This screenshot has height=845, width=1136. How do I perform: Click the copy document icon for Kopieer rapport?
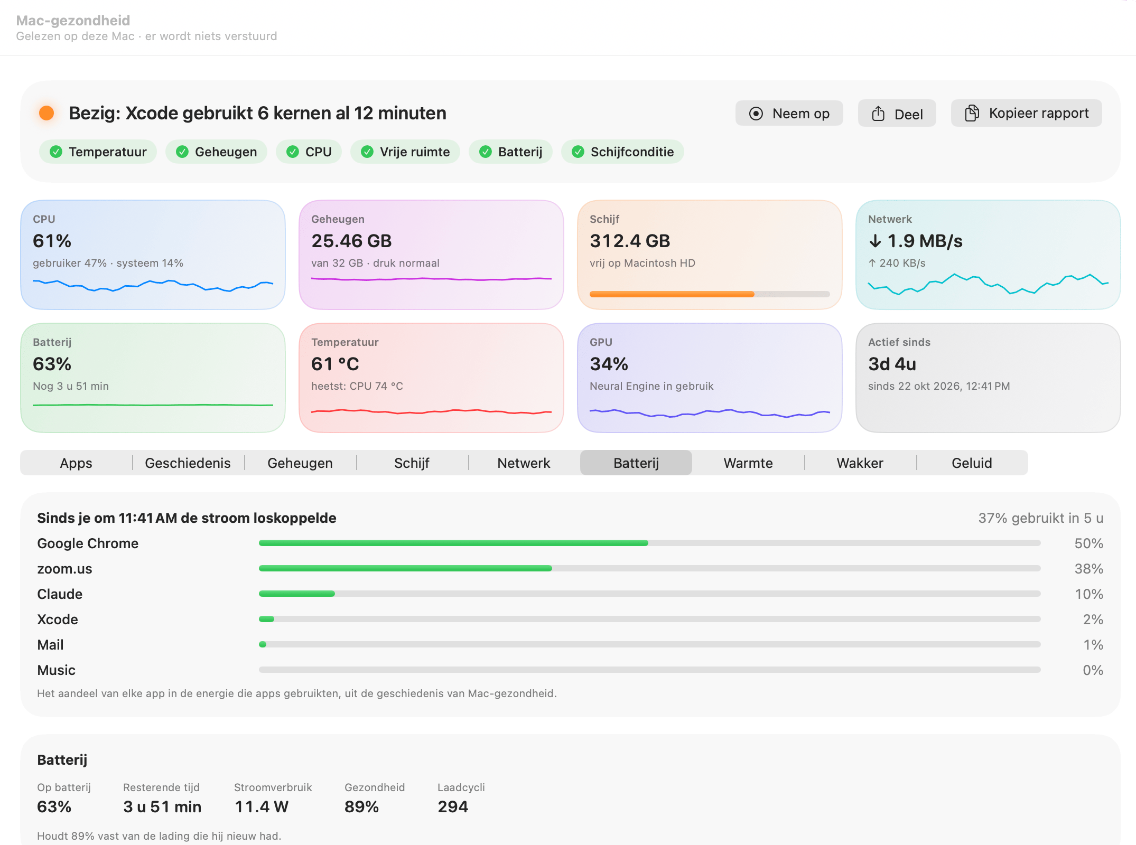pyautogui.click(x=972, y=113)
